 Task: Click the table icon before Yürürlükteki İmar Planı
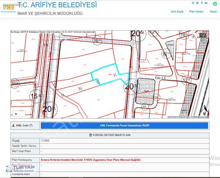pos(90,135)
